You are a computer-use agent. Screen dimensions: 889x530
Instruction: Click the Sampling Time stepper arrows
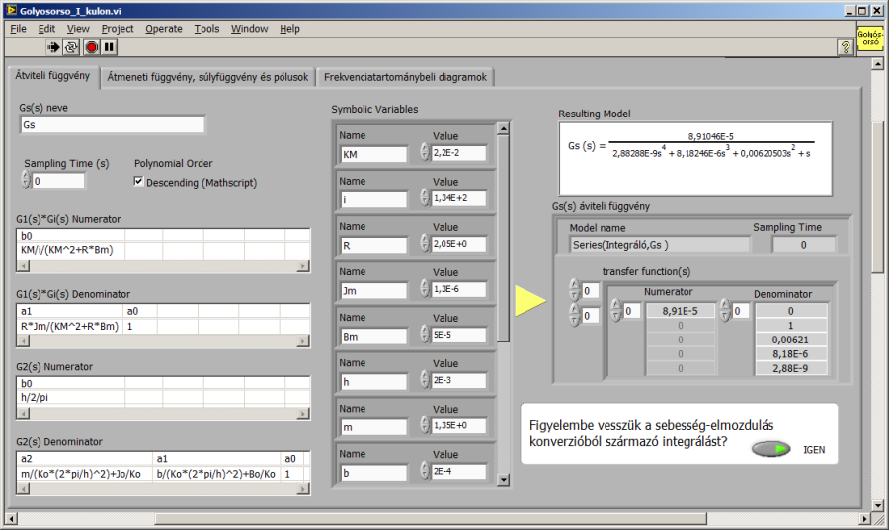pos(25,181)
